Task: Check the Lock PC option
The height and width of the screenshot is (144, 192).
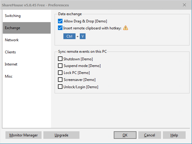Action: (x=60, y=73)
